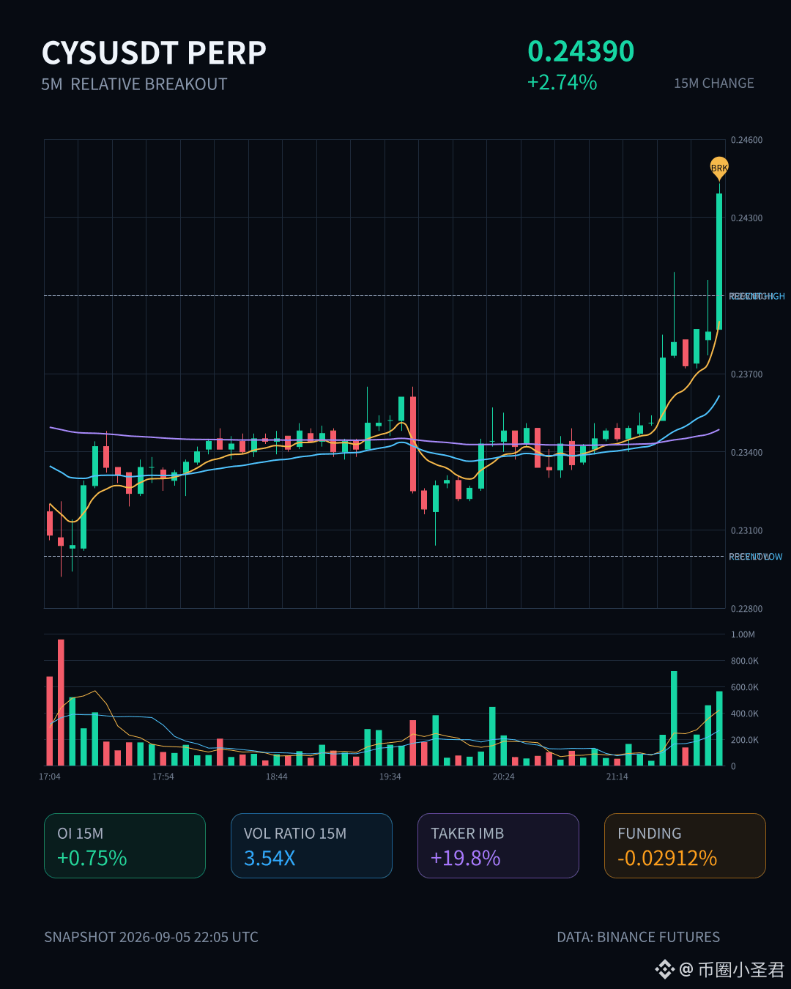Click the +2.74% change value
The image size is (791, 989).
(562, 82)
